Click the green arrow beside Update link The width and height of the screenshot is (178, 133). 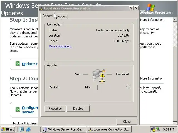point(18,63)
